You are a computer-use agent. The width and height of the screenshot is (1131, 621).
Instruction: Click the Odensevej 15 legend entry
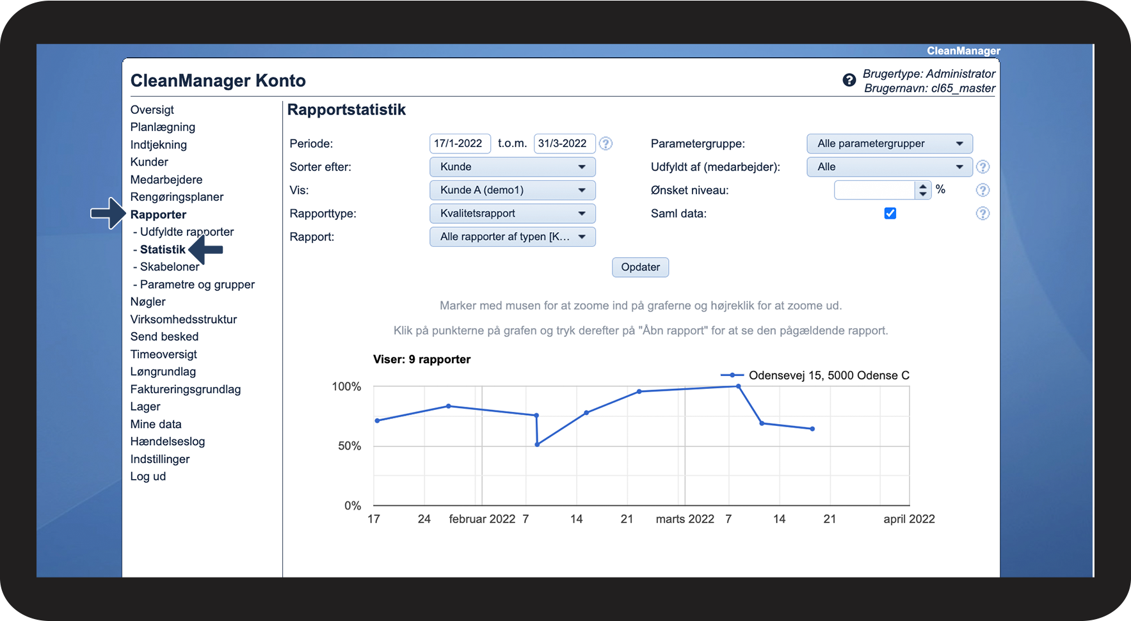point(828,375)
